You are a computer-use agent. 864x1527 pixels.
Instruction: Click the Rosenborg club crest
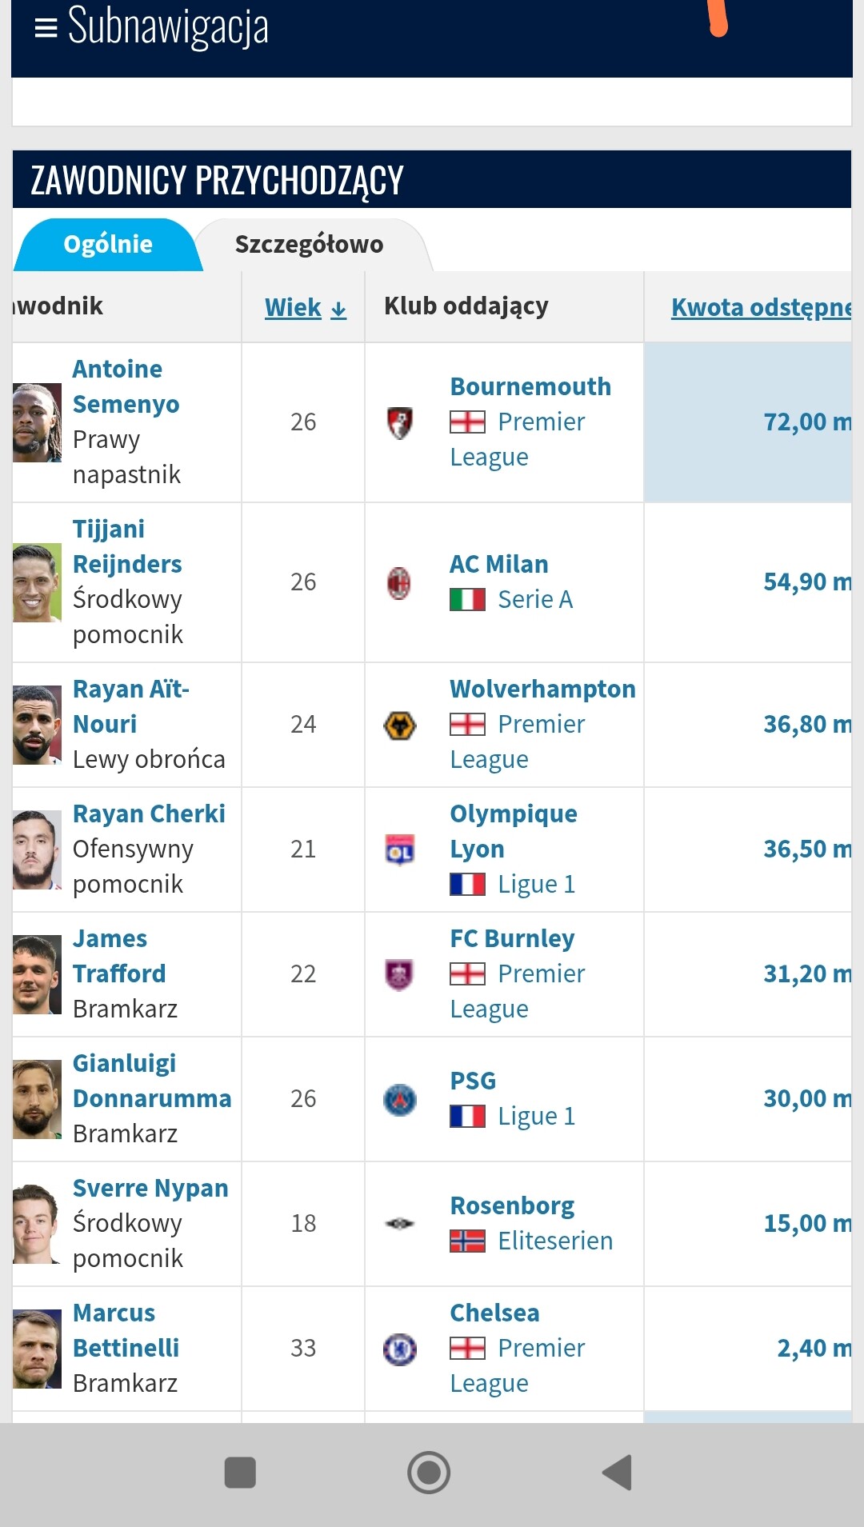pyautogui.click(x=400, y=1224)
